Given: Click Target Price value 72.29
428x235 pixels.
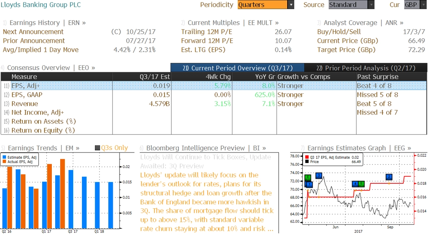Looking at the screenshot, I should (417, 50).
